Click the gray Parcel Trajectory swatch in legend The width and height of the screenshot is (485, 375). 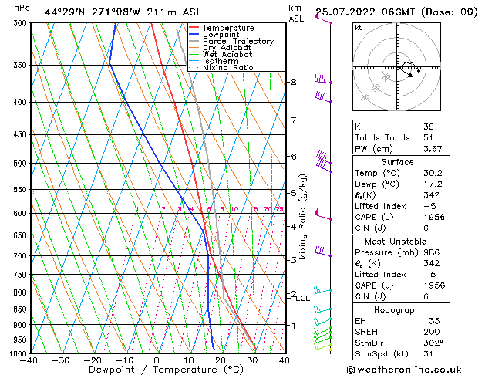tap(194, 41)
